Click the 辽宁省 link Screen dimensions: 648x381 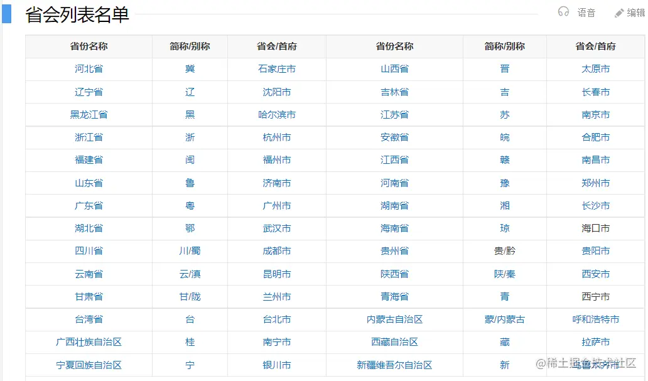pyautogui.click(x=89, y=92)
